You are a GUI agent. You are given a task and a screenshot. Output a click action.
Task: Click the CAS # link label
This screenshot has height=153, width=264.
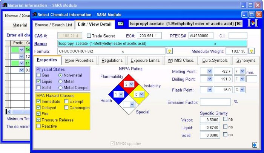(x=41, y=36)
